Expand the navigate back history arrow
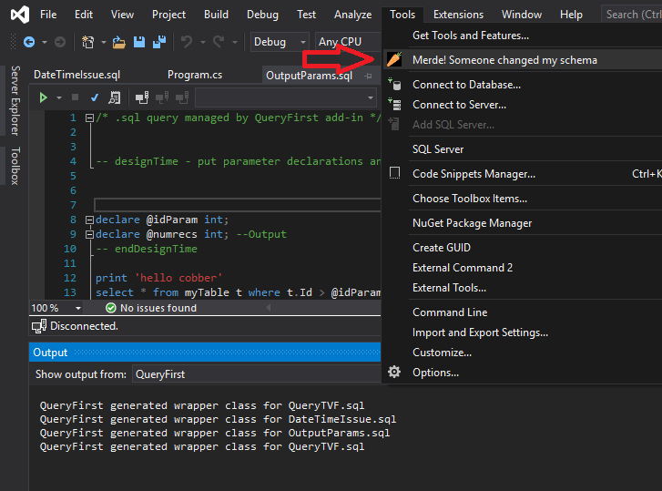Viewport: 662px width, 491px height. 45,42
